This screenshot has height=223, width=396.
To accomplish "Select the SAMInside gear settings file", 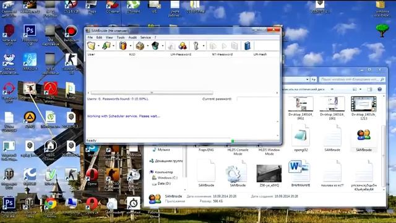I will tap(238, 173).
